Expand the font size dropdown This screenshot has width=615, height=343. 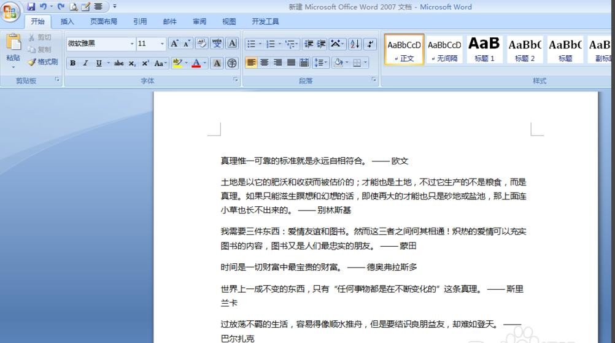tap(162, 44)
